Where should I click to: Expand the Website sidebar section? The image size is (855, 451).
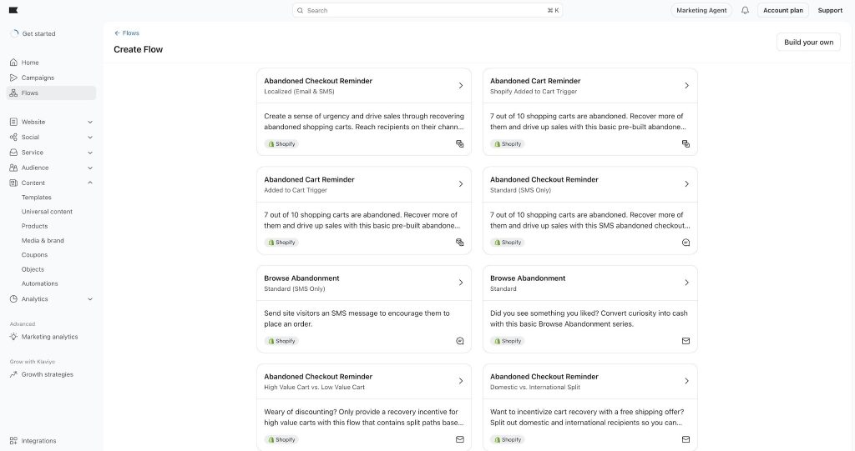(90, 122)
